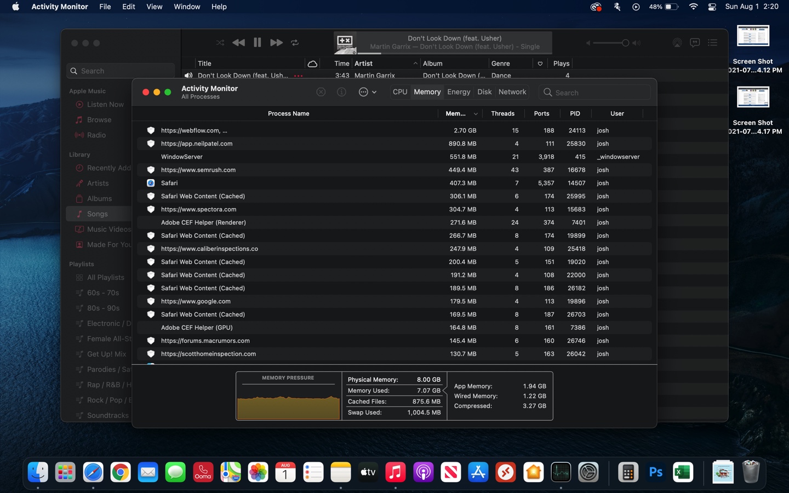Select the https://scotthomeinspection.com process

point(394,354)
